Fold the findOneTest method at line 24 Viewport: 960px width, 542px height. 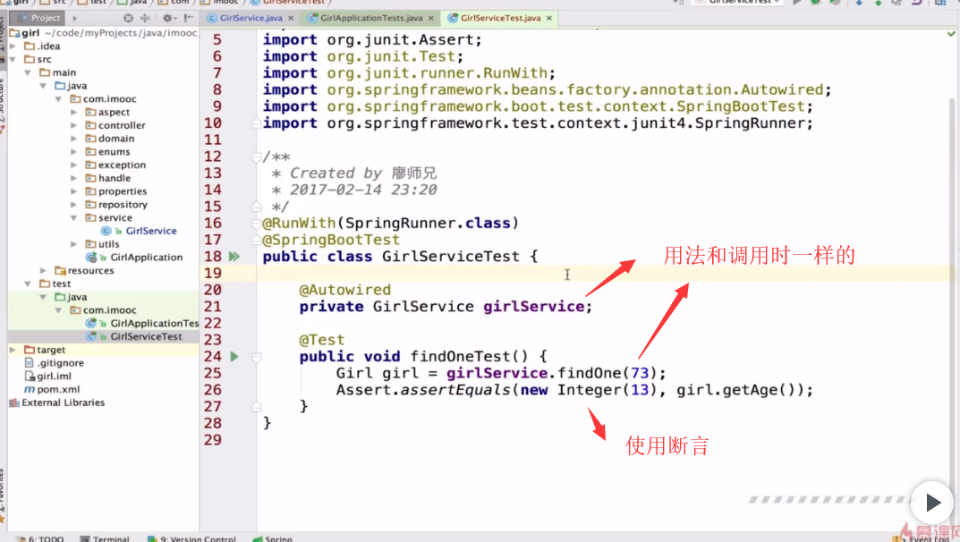tap(257, 357)
